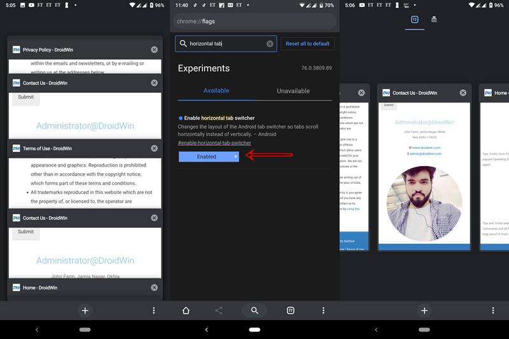The image size is (509, 339).
Task: Close the Contact Us - DroidWin horizontal tab card
Action: (463, 93)
